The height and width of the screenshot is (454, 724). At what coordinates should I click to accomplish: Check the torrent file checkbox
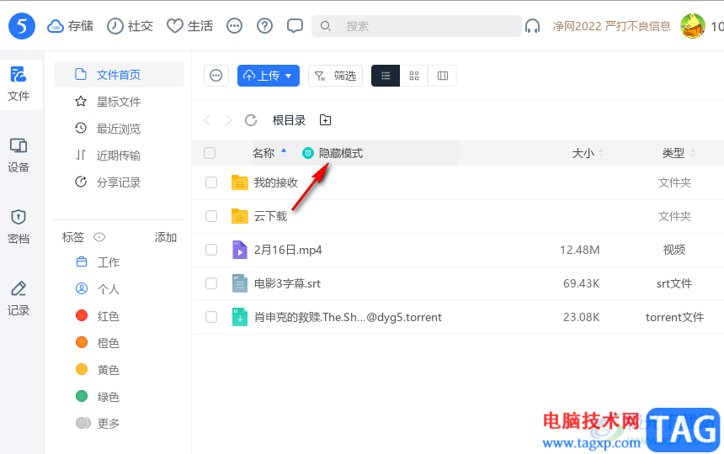coord(211,317)
